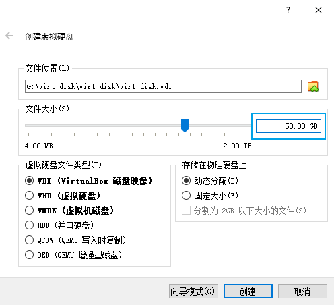Click the file location path field
Viewport: 334px width, 305px height.
click(163, 86)
